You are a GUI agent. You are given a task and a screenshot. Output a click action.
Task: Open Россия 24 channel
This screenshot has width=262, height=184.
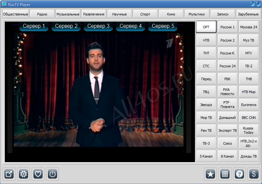[227, 66]
